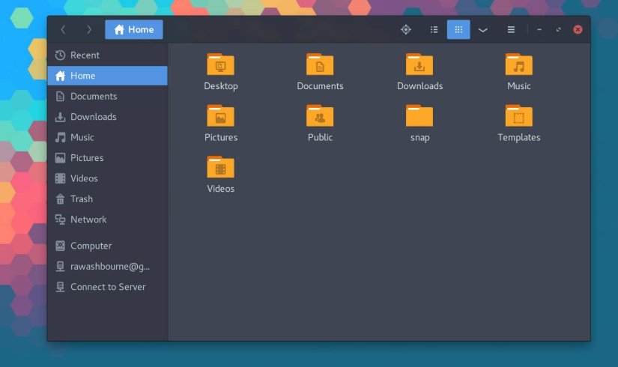Viewport: 618px width, 367px height.
Task: Select the Desktop folder icon
Action: 221,64
